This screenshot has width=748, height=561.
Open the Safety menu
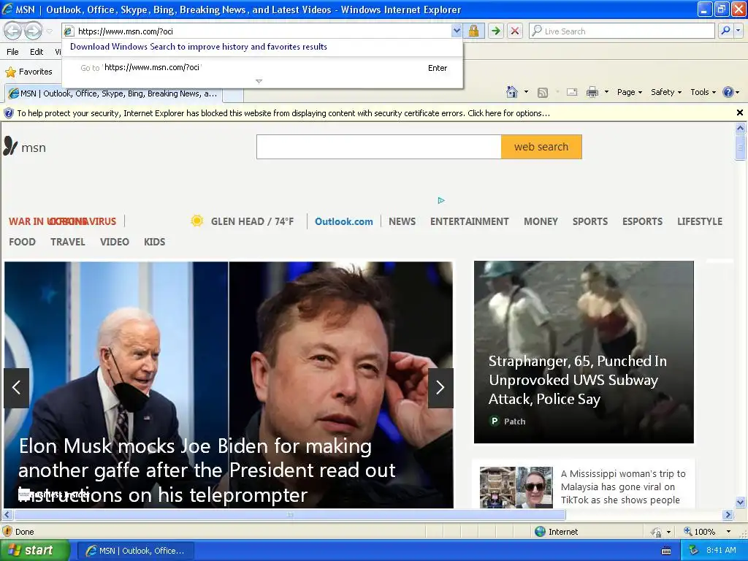tap(666, 92)
